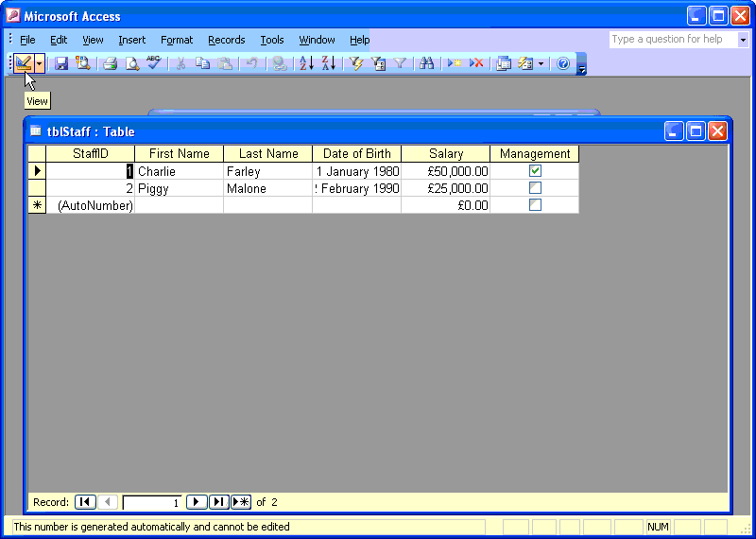756x539 pixels.
Task: Click Filter By Selection icon
Action: [x=356, y=63]
